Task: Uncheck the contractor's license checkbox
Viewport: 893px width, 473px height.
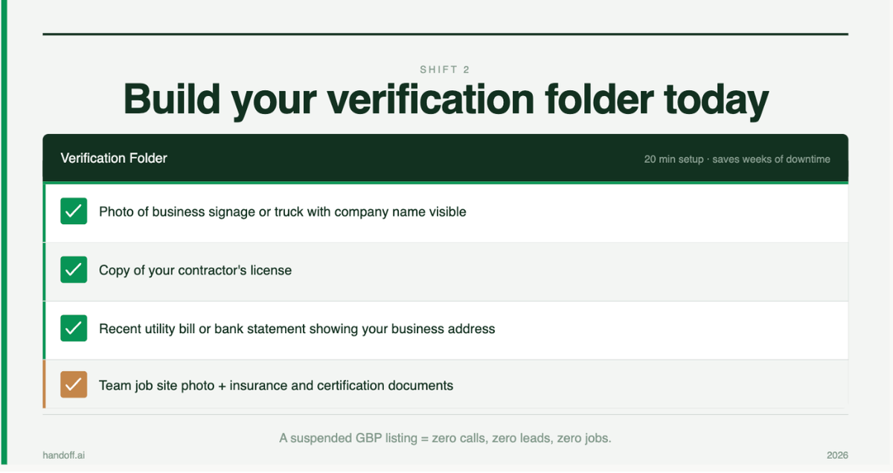Action: coord(74,270)
